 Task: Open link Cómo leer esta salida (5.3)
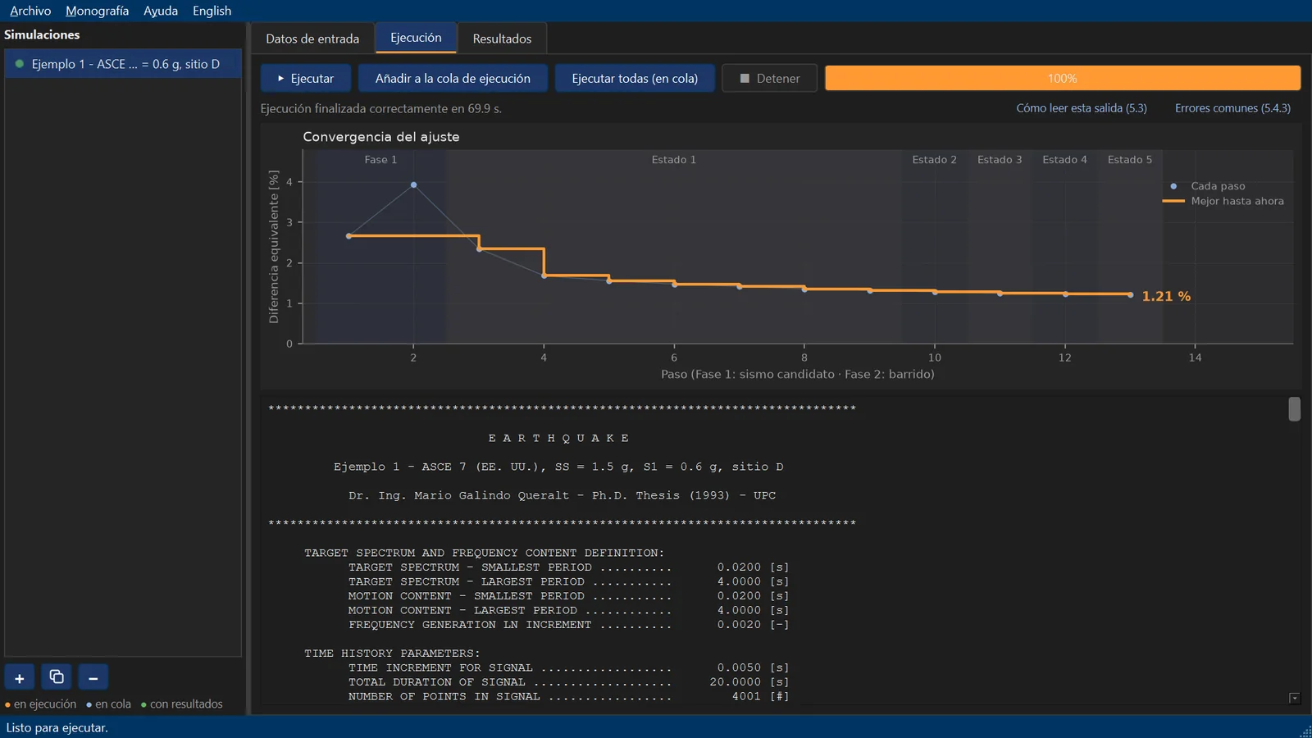[x=1082, y=108]
